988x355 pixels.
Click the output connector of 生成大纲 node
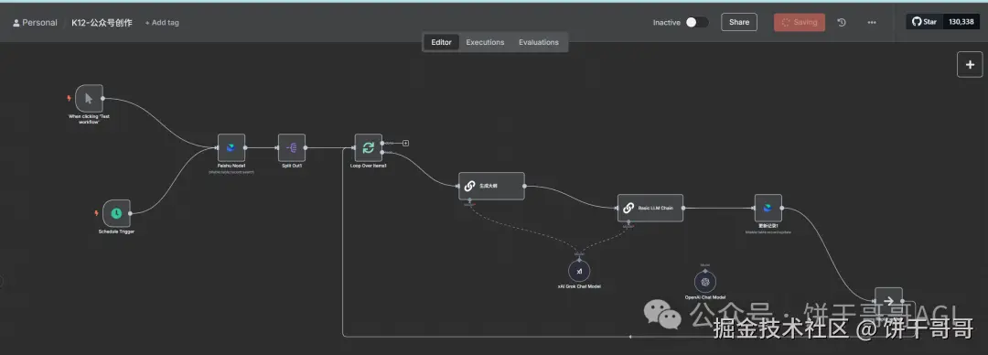[x=525, y=186]
